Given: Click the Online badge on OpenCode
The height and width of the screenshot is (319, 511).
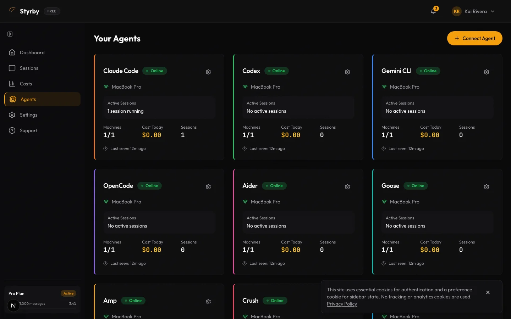Looking at the screenshot, I should (149, 186).
